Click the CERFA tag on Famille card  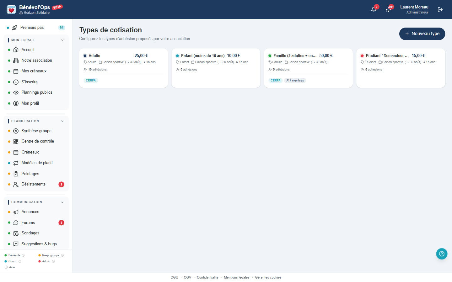[x=276, y=81]
